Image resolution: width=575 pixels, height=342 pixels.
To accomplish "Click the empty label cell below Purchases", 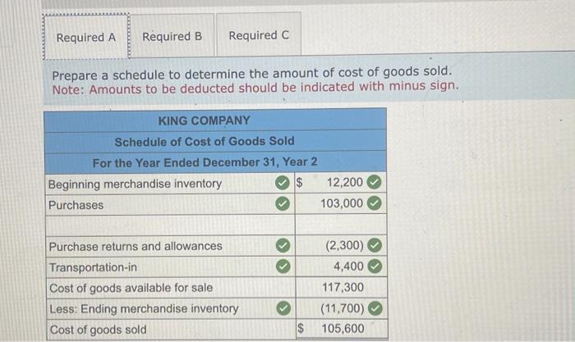I will pyautogui.click(x=171, y=226).
